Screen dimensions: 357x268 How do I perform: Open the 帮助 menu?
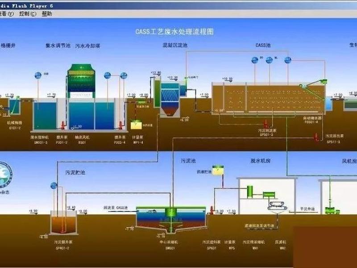47,14
